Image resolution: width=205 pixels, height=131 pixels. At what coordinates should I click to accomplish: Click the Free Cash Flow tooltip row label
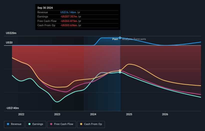point(47,21)
